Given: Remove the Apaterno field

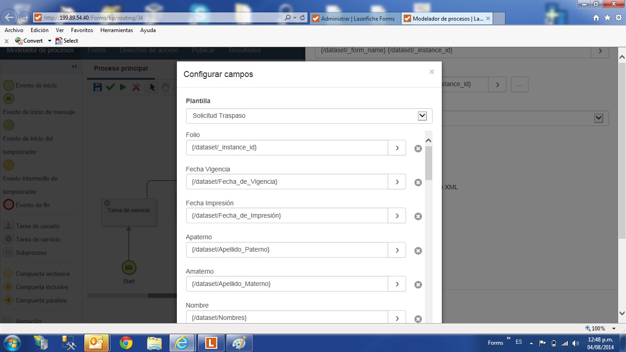Looking at the screenshot, I should point(418,251).
